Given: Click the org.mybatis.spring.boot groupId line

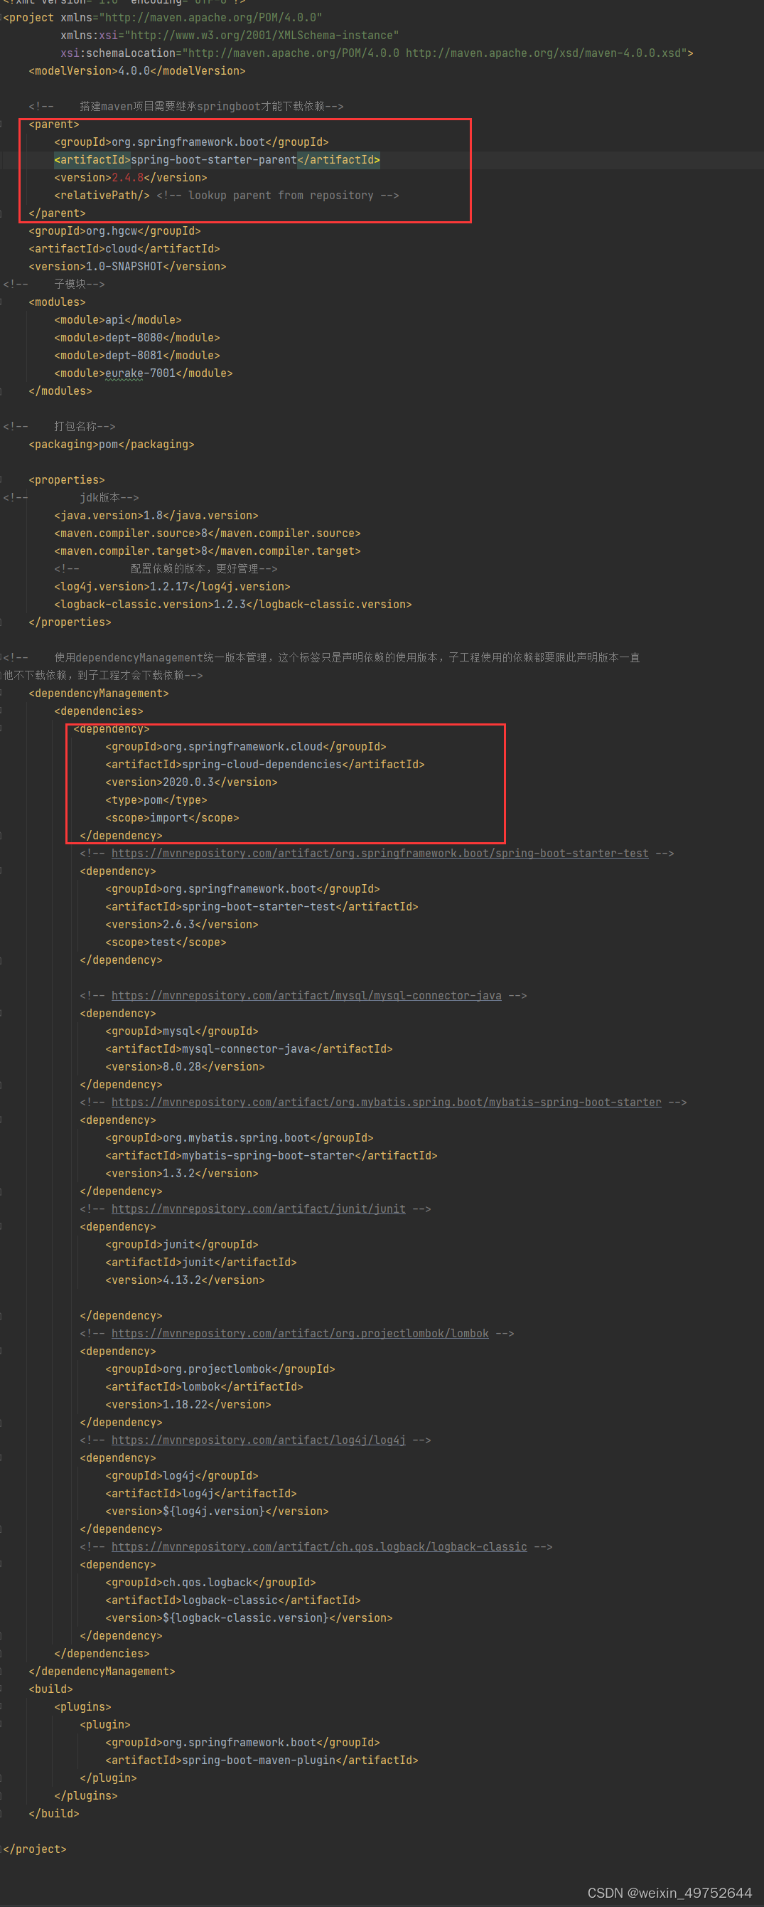Looking at the screenshot, I should pyautogui.click(x=239, y=1137).
